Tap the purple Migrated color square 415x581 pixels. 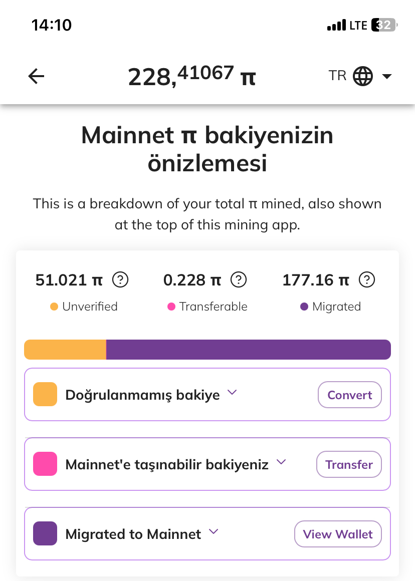click(45, 533)
